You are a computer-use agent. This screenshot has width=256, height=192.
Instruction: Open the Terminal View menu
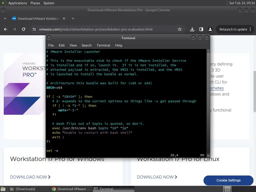coord(73,45)
